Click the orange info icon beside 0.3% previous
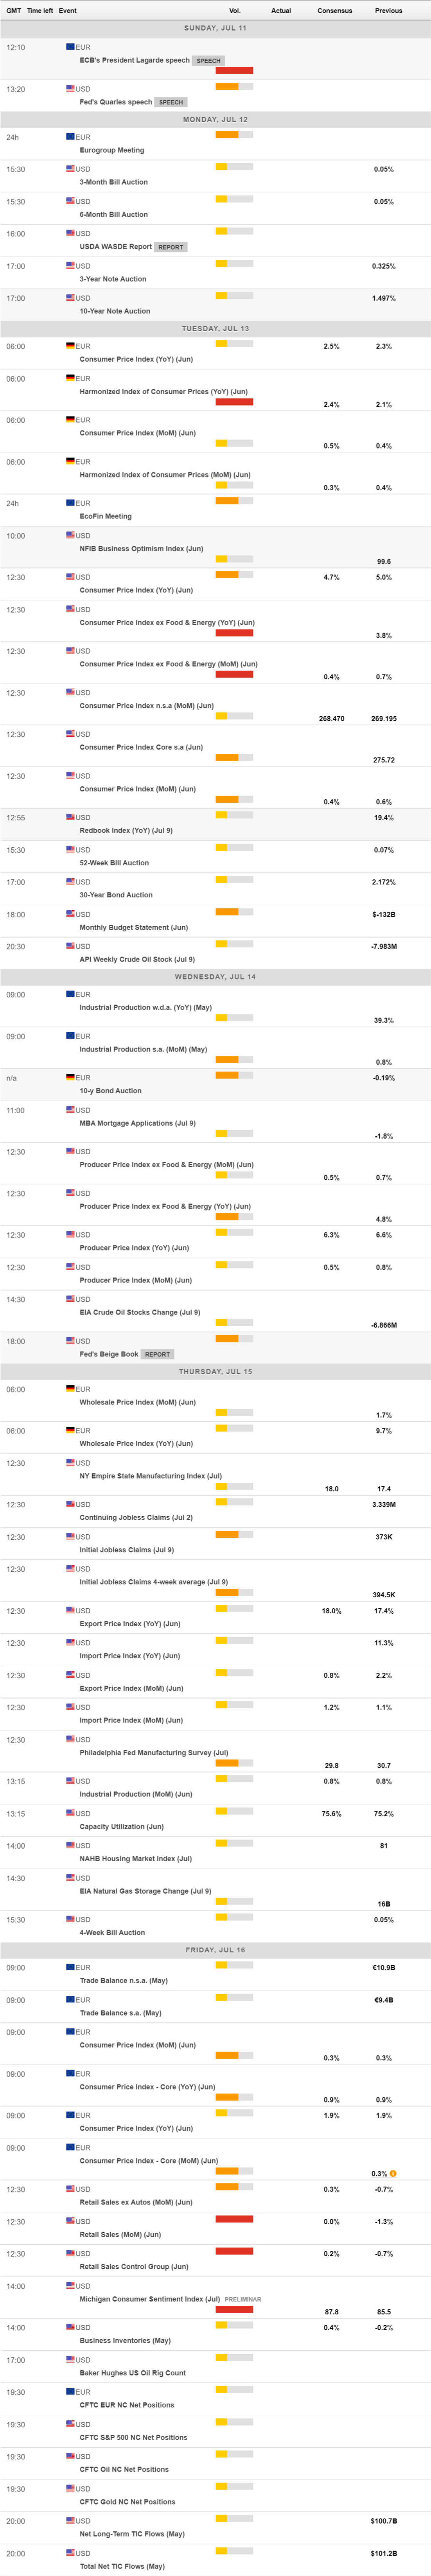Screen dimensions: 431x2576 [393, 2174]
